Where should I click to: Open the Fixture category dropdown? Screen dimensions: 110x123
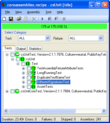(x=101, y=38)
